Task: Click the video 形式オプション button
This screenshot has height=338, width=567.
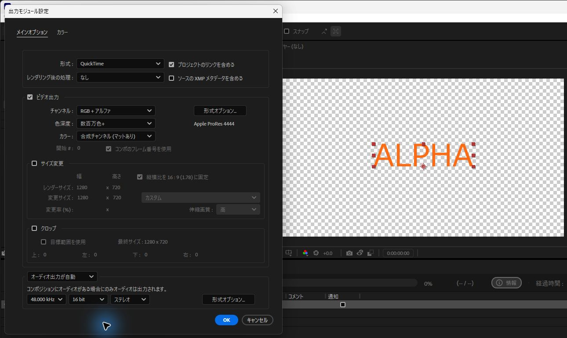Action: tap(220, 111)
